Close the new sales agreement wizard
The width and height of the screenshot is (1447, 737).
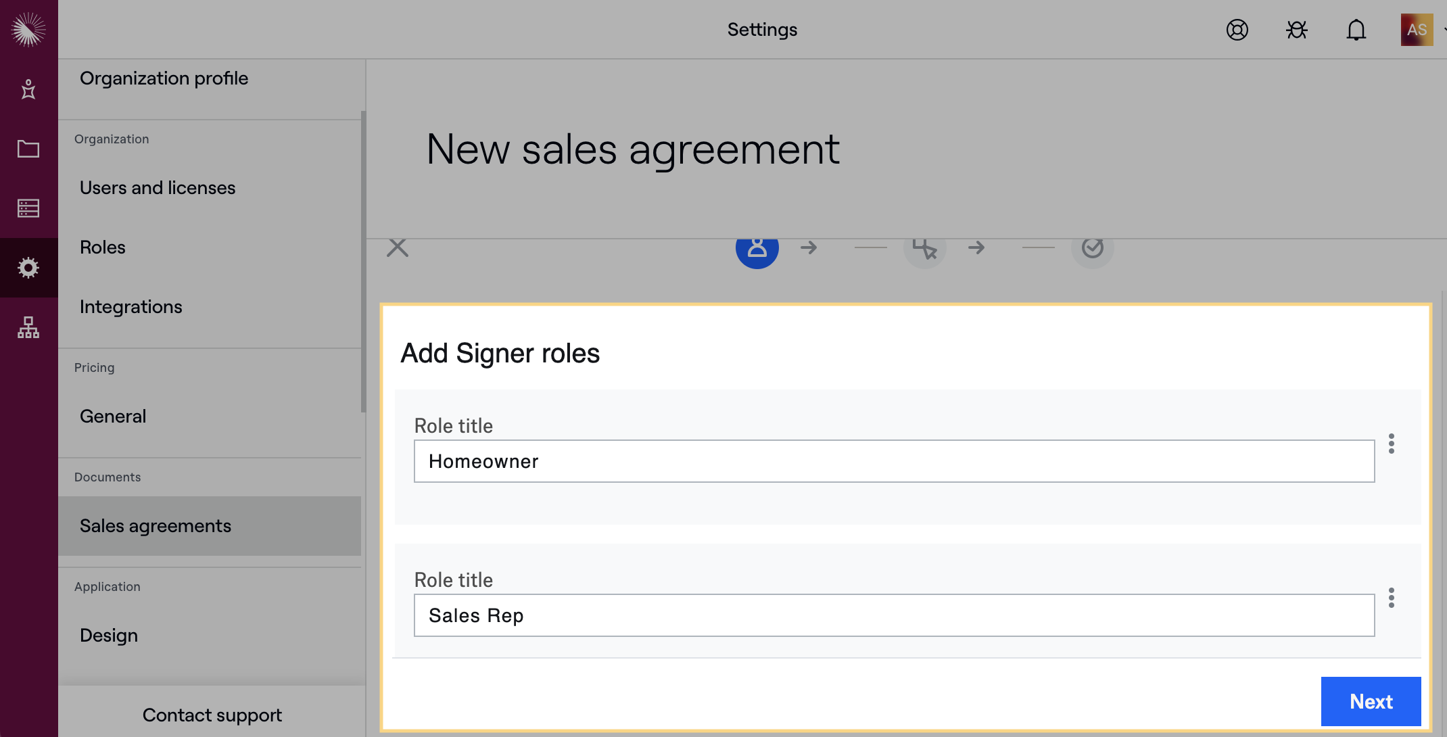click(x=398, y=247)
